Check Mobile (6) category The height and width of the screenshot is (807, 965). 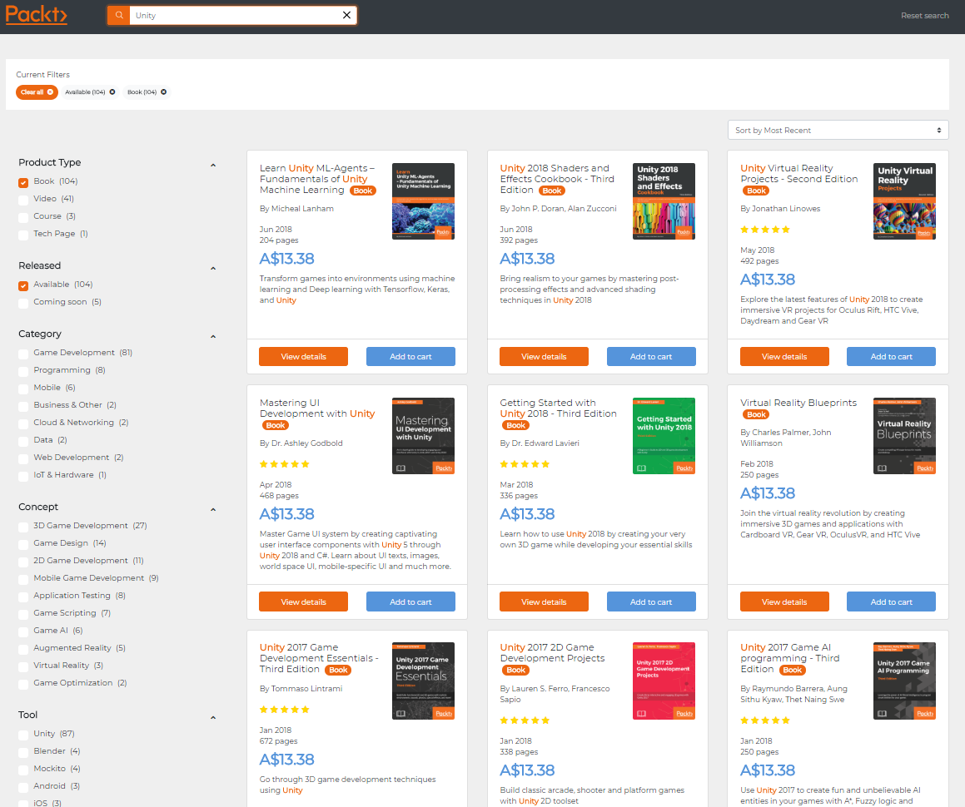click(x=23, y=389)
